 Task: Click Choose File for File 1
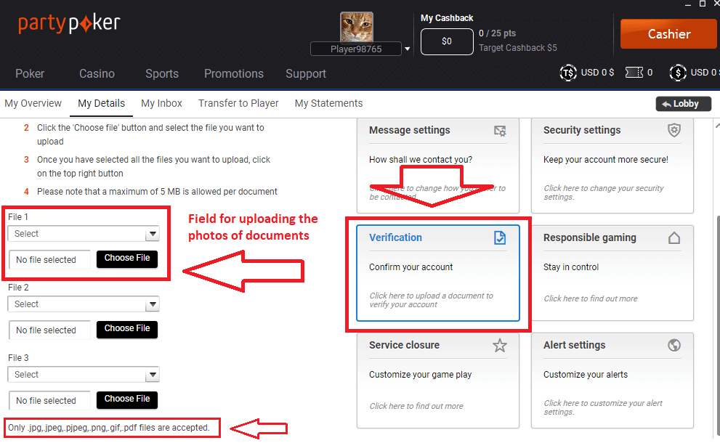[127, 259]
